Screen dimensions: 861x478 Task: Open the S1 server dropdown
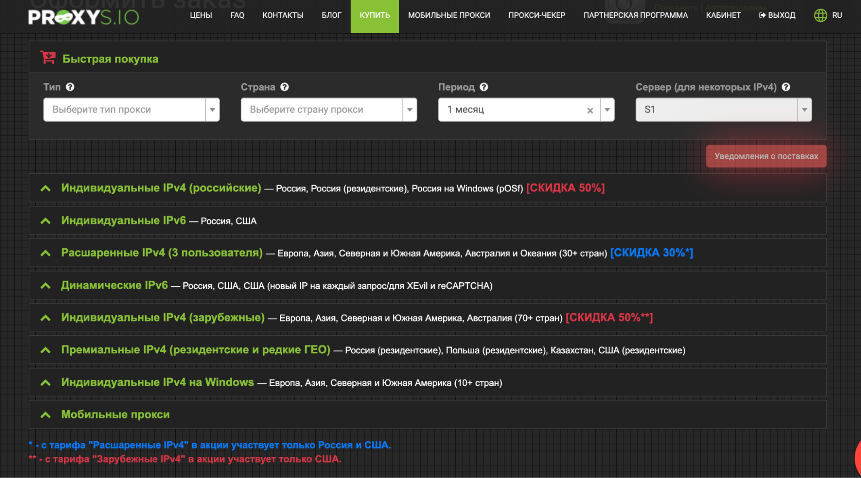pos(723,109)
